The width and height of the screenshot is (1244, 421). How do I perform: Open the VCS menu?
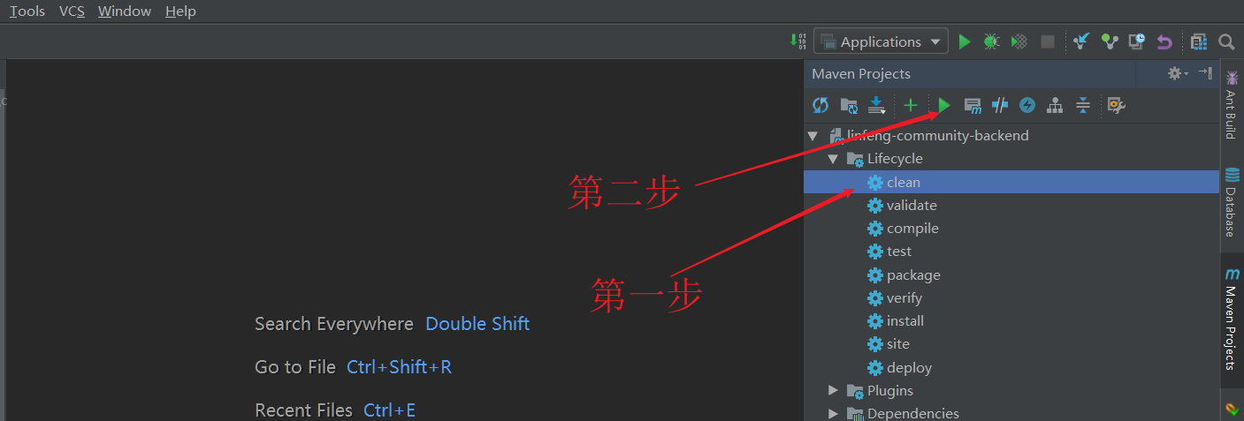[x=72, y=11]
